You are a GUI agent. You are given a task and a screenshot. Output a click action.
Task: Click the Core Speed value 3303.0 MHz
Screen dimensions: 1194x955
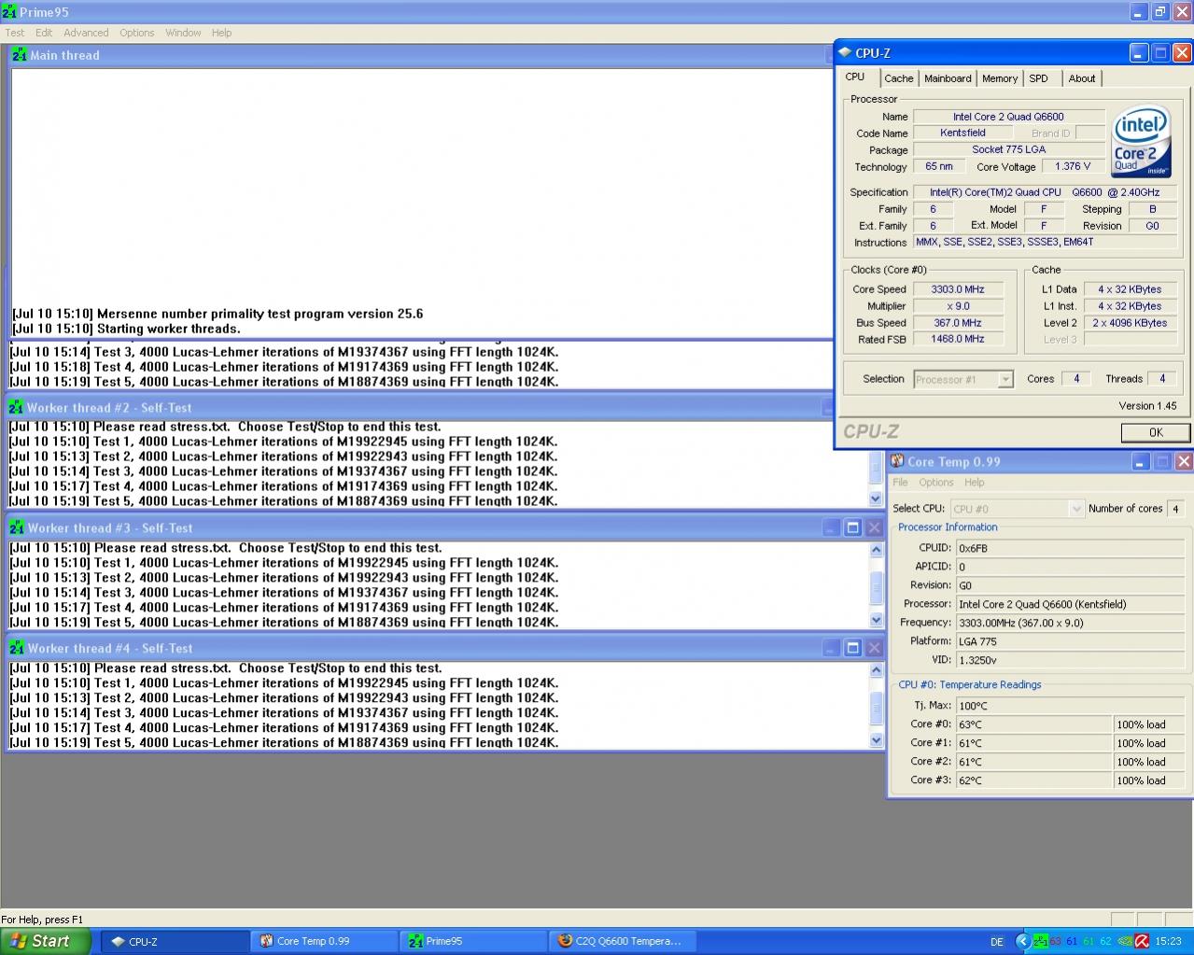(957, 289)
